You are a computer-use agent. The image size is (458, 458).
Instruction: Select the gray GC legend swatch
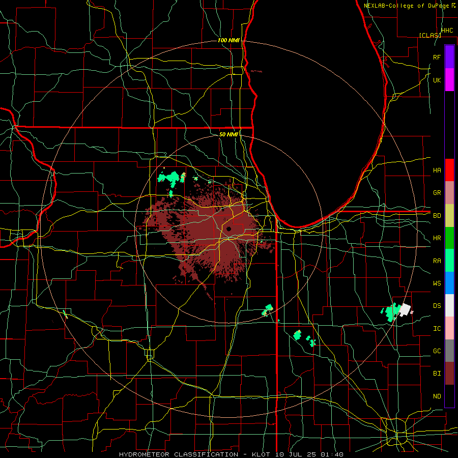coord(449,351)
